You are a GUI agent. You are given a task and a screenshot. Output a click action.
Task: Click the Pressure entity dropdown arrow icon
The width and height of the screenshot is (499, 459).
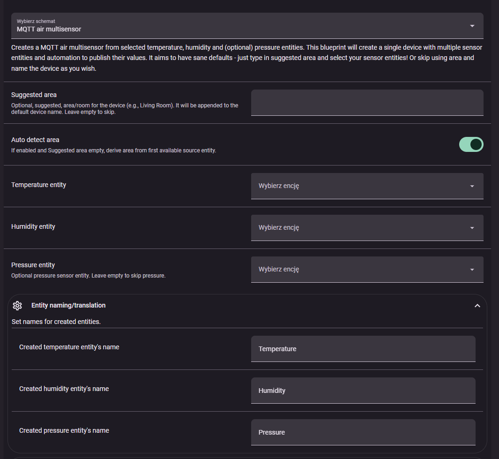(x=472, y=270)
